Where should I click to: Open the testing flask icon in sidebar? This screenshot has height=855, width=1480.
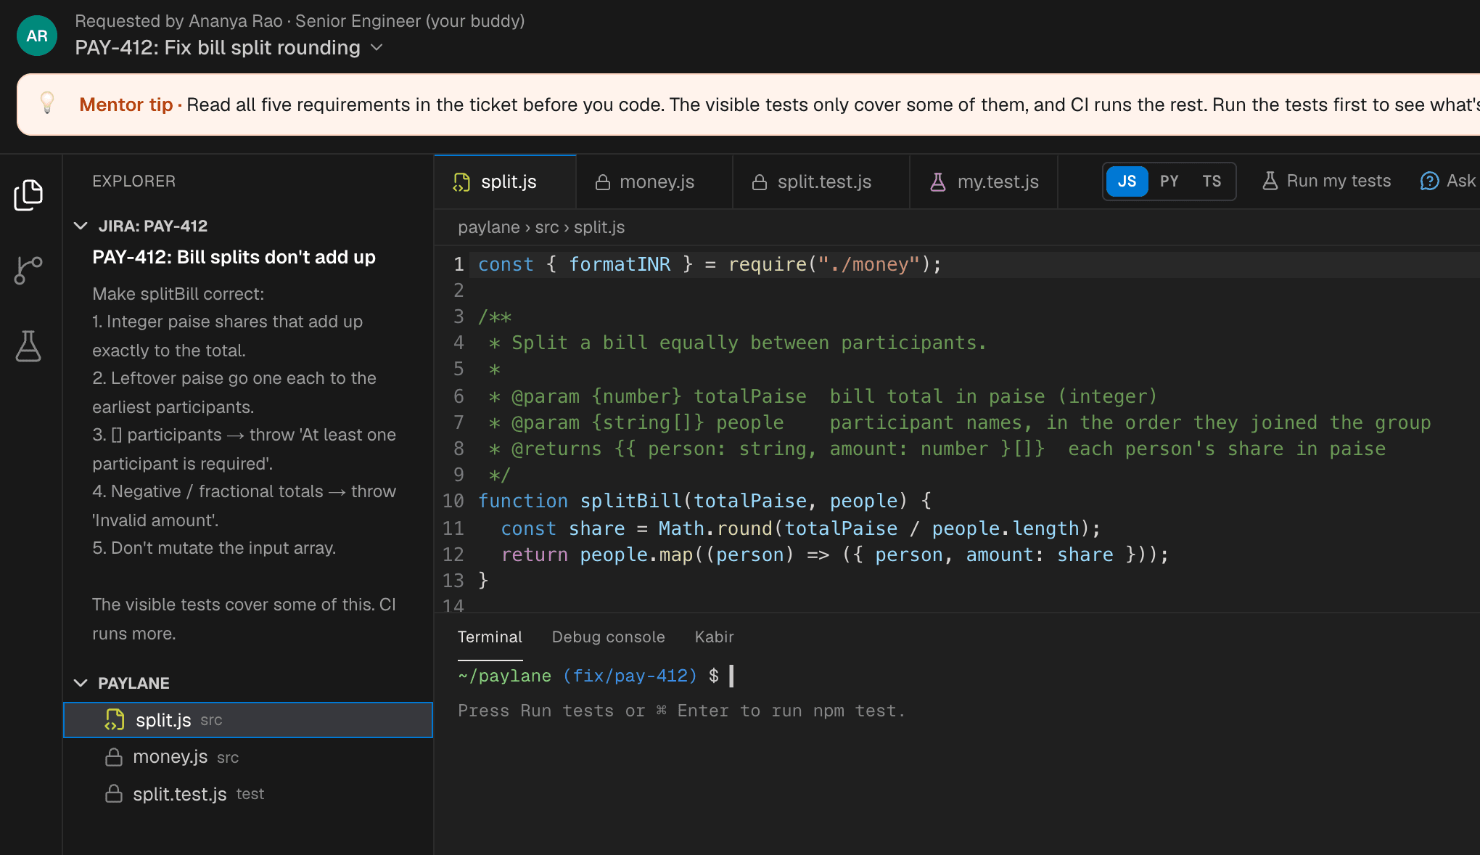click(28, 346)
